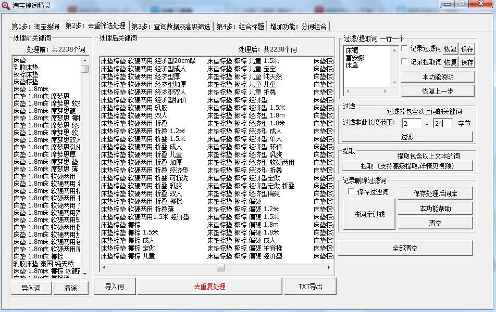Check the 保存过滤词 option
The height and width of the screenshot is (312, 496).
(351, 192)
